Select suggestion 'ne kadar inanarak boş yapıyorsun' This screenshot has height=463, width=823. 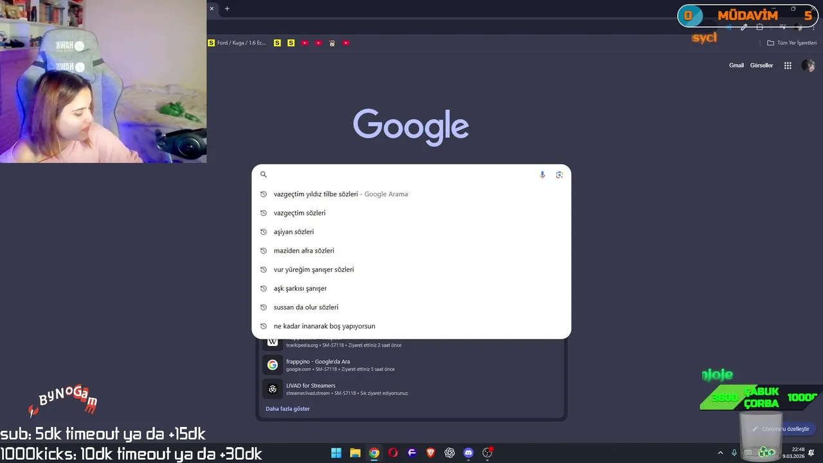coord(411,326)
